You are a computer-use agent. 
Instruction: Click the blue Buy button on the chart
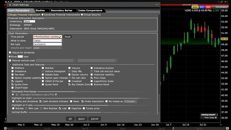[202, 7]
